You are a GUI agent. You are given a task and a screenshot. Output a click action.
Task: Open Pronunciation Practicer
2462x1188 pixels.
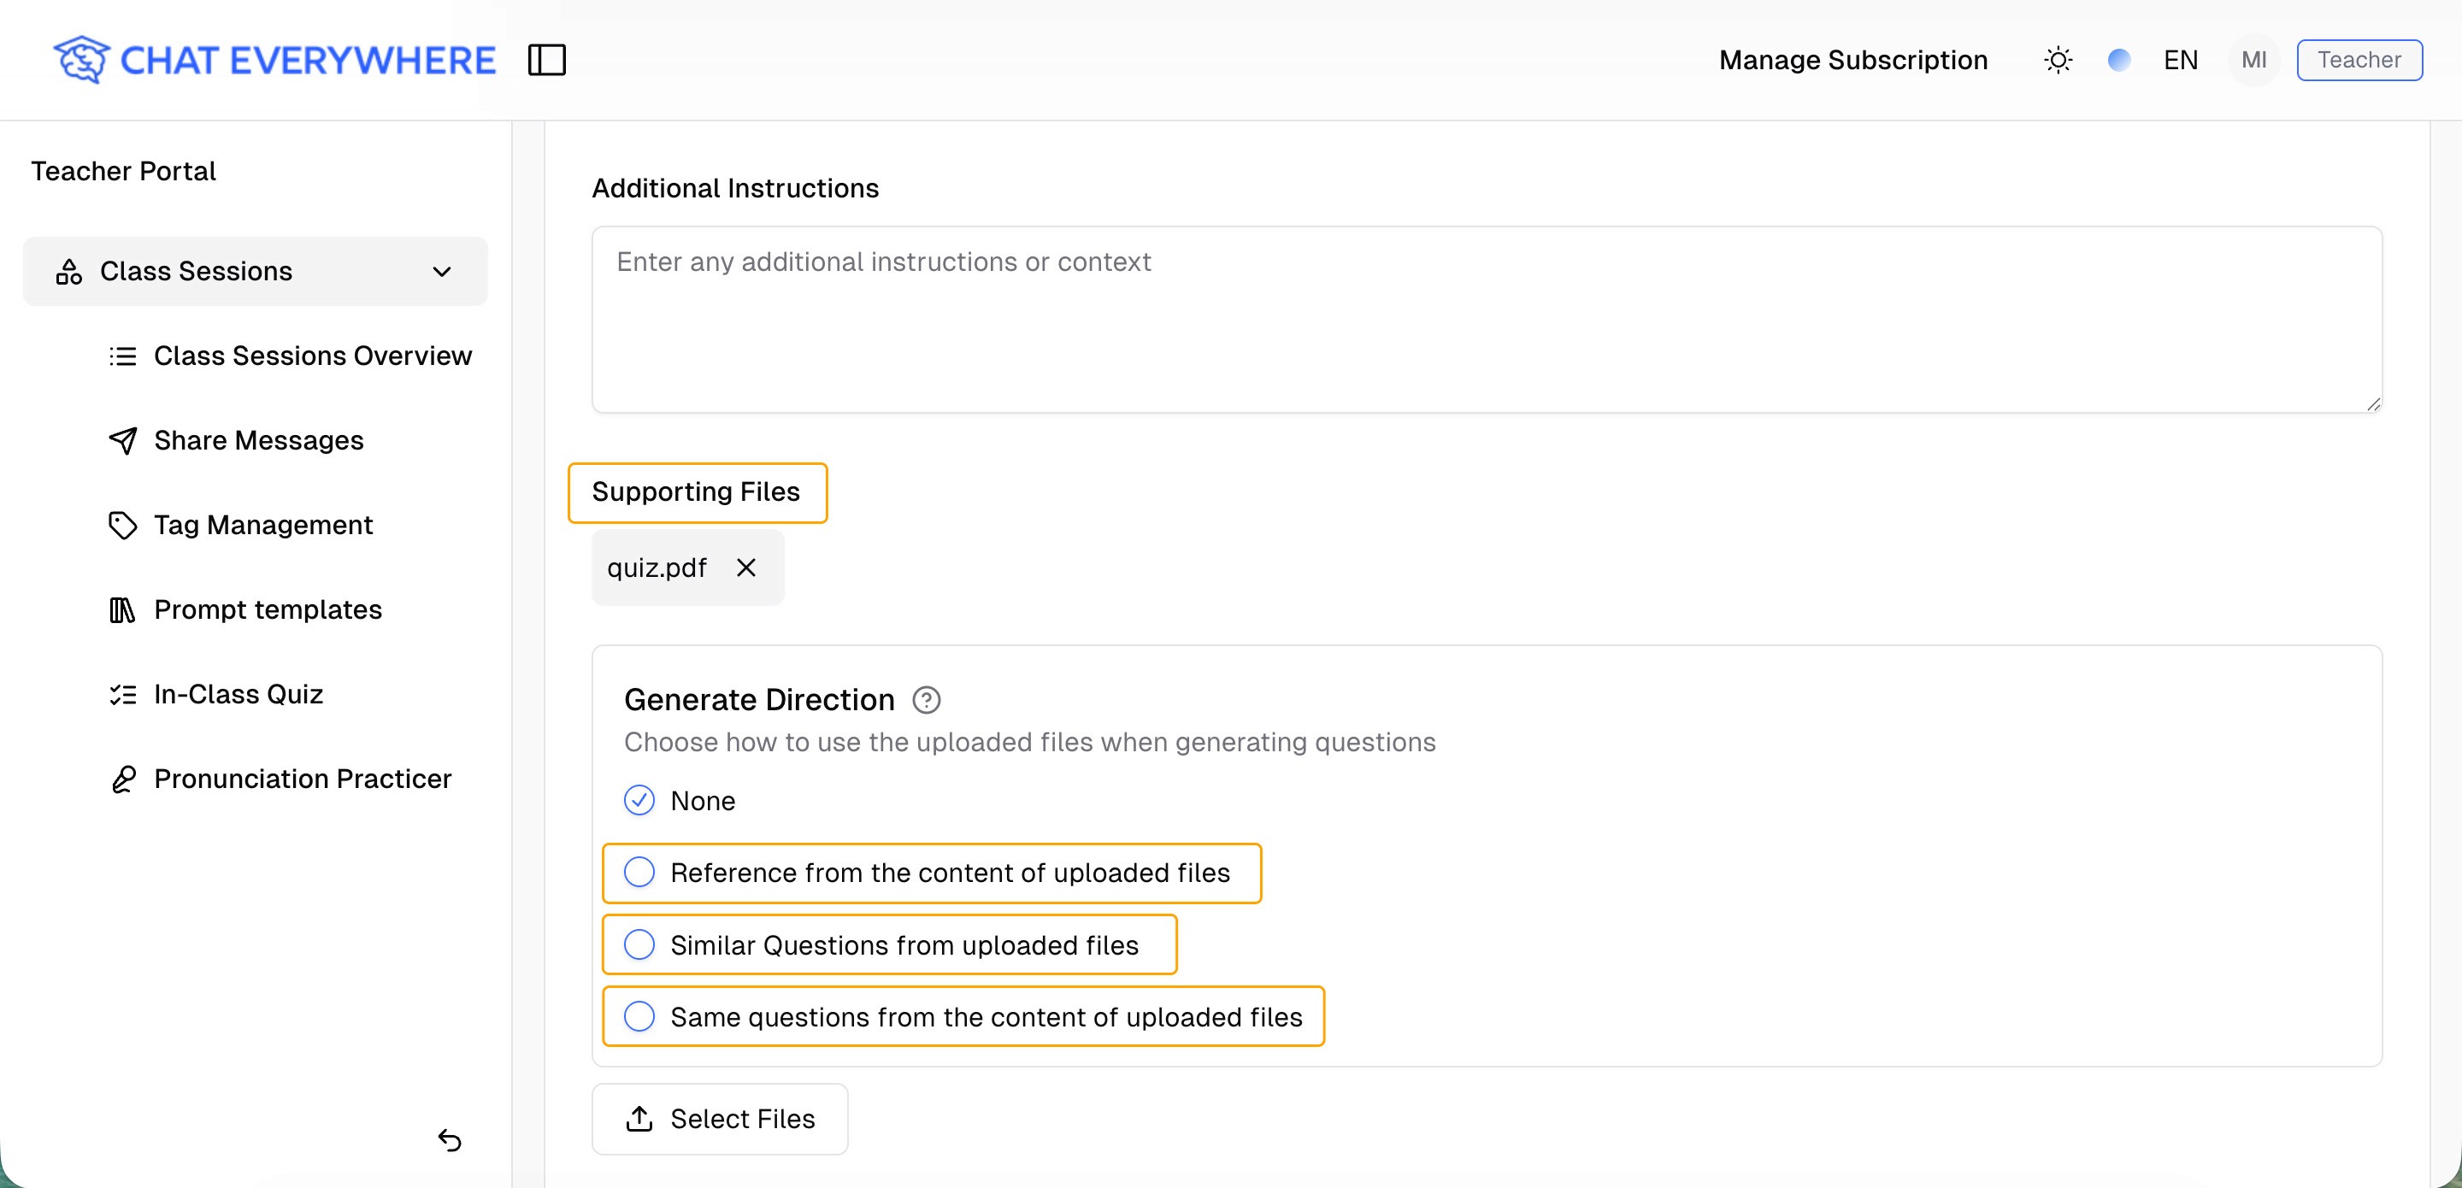(302, 779)
